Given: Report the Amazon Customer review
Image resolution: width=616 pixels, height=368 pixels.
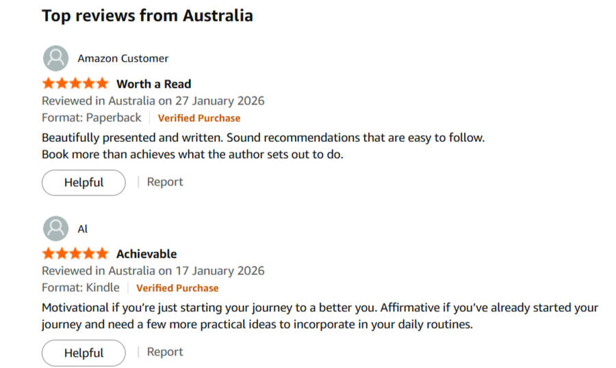Looking at the screenshot, I should click(165, 182).
